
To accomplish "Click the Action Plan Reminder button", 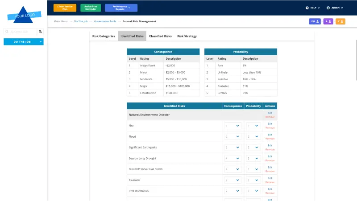I will tap(91, 8).
